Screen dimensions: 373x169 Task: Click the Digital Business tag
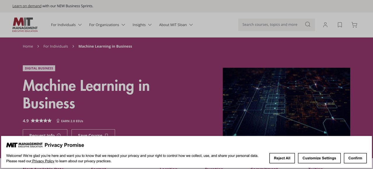tap(39, 68)
